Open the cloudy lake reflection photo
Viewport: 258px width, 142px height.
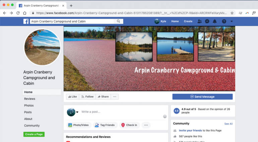pyautogui.click(x=134, y=47)
